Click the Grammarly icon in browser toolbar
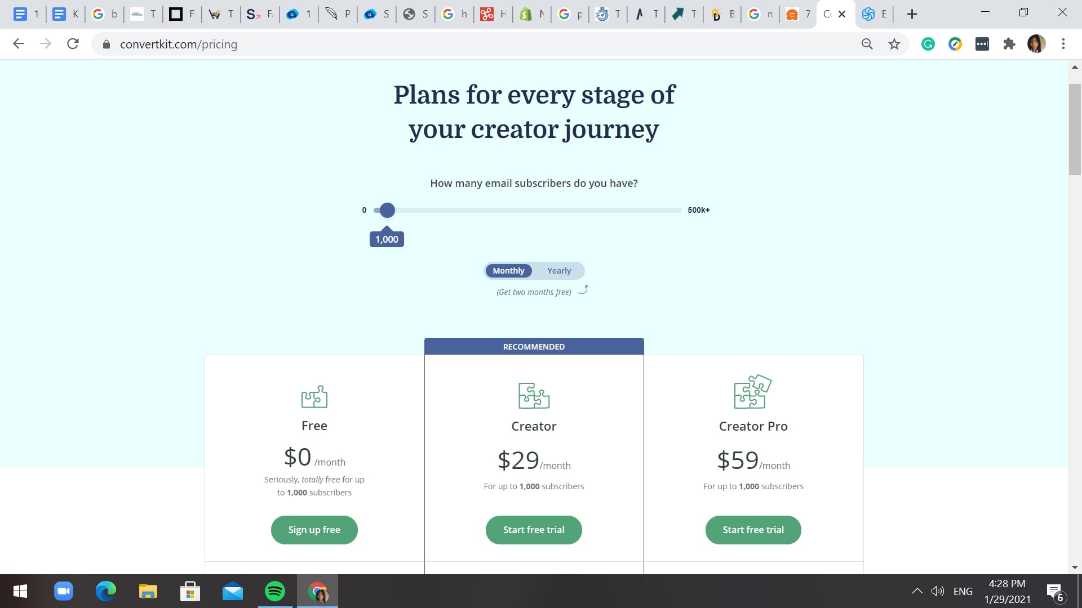Image resolution: width=1082 pixels, height=608 pixels. [x=928, y=44]
